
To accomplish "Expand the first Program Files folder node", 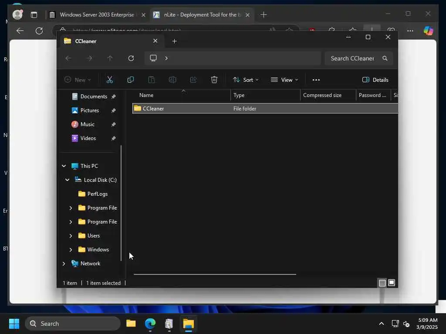I will pyautogui.click(x=71, y=208).
